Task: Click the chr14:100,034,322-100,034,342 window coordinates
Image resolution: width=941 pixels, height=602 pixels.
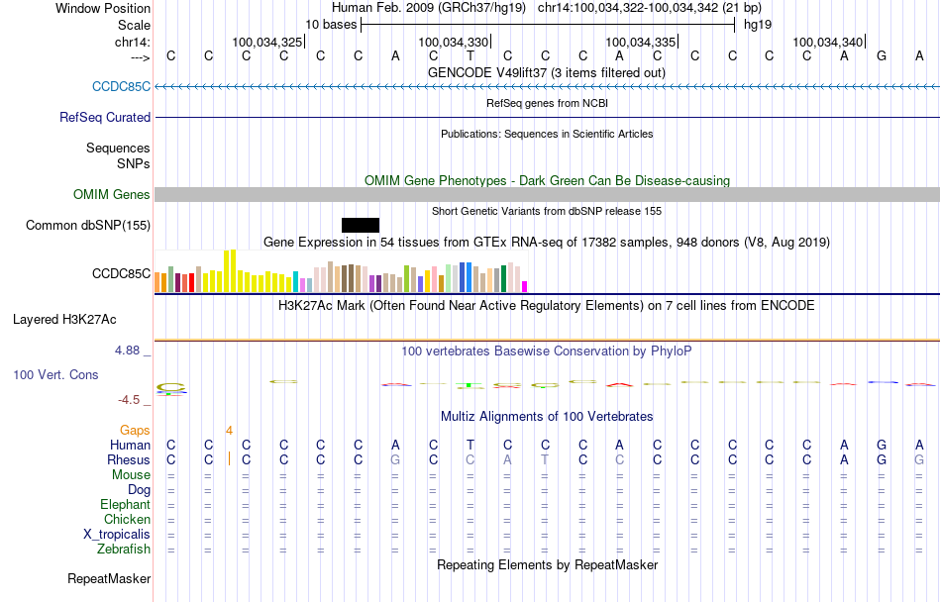Action: [x=650, y=8]
